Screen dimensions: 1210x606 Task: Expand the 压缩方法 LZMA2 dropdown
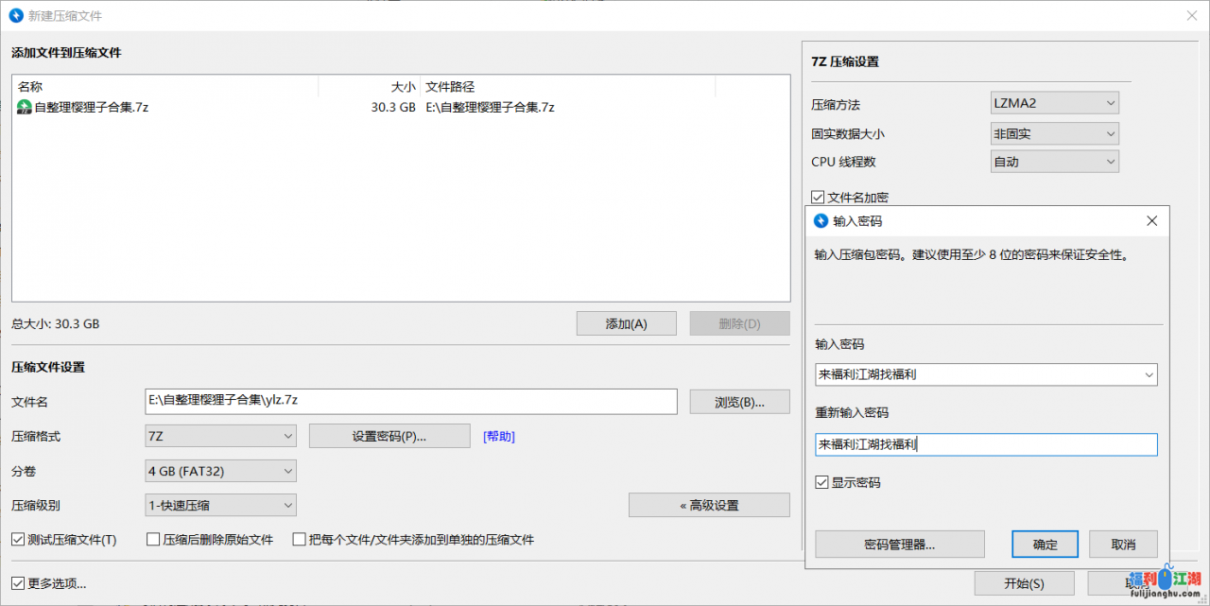[1054, 103]
